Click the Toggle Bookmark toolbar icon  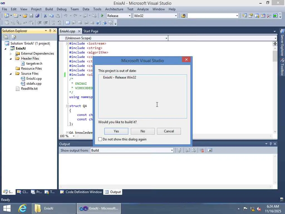tap(67, 23)
